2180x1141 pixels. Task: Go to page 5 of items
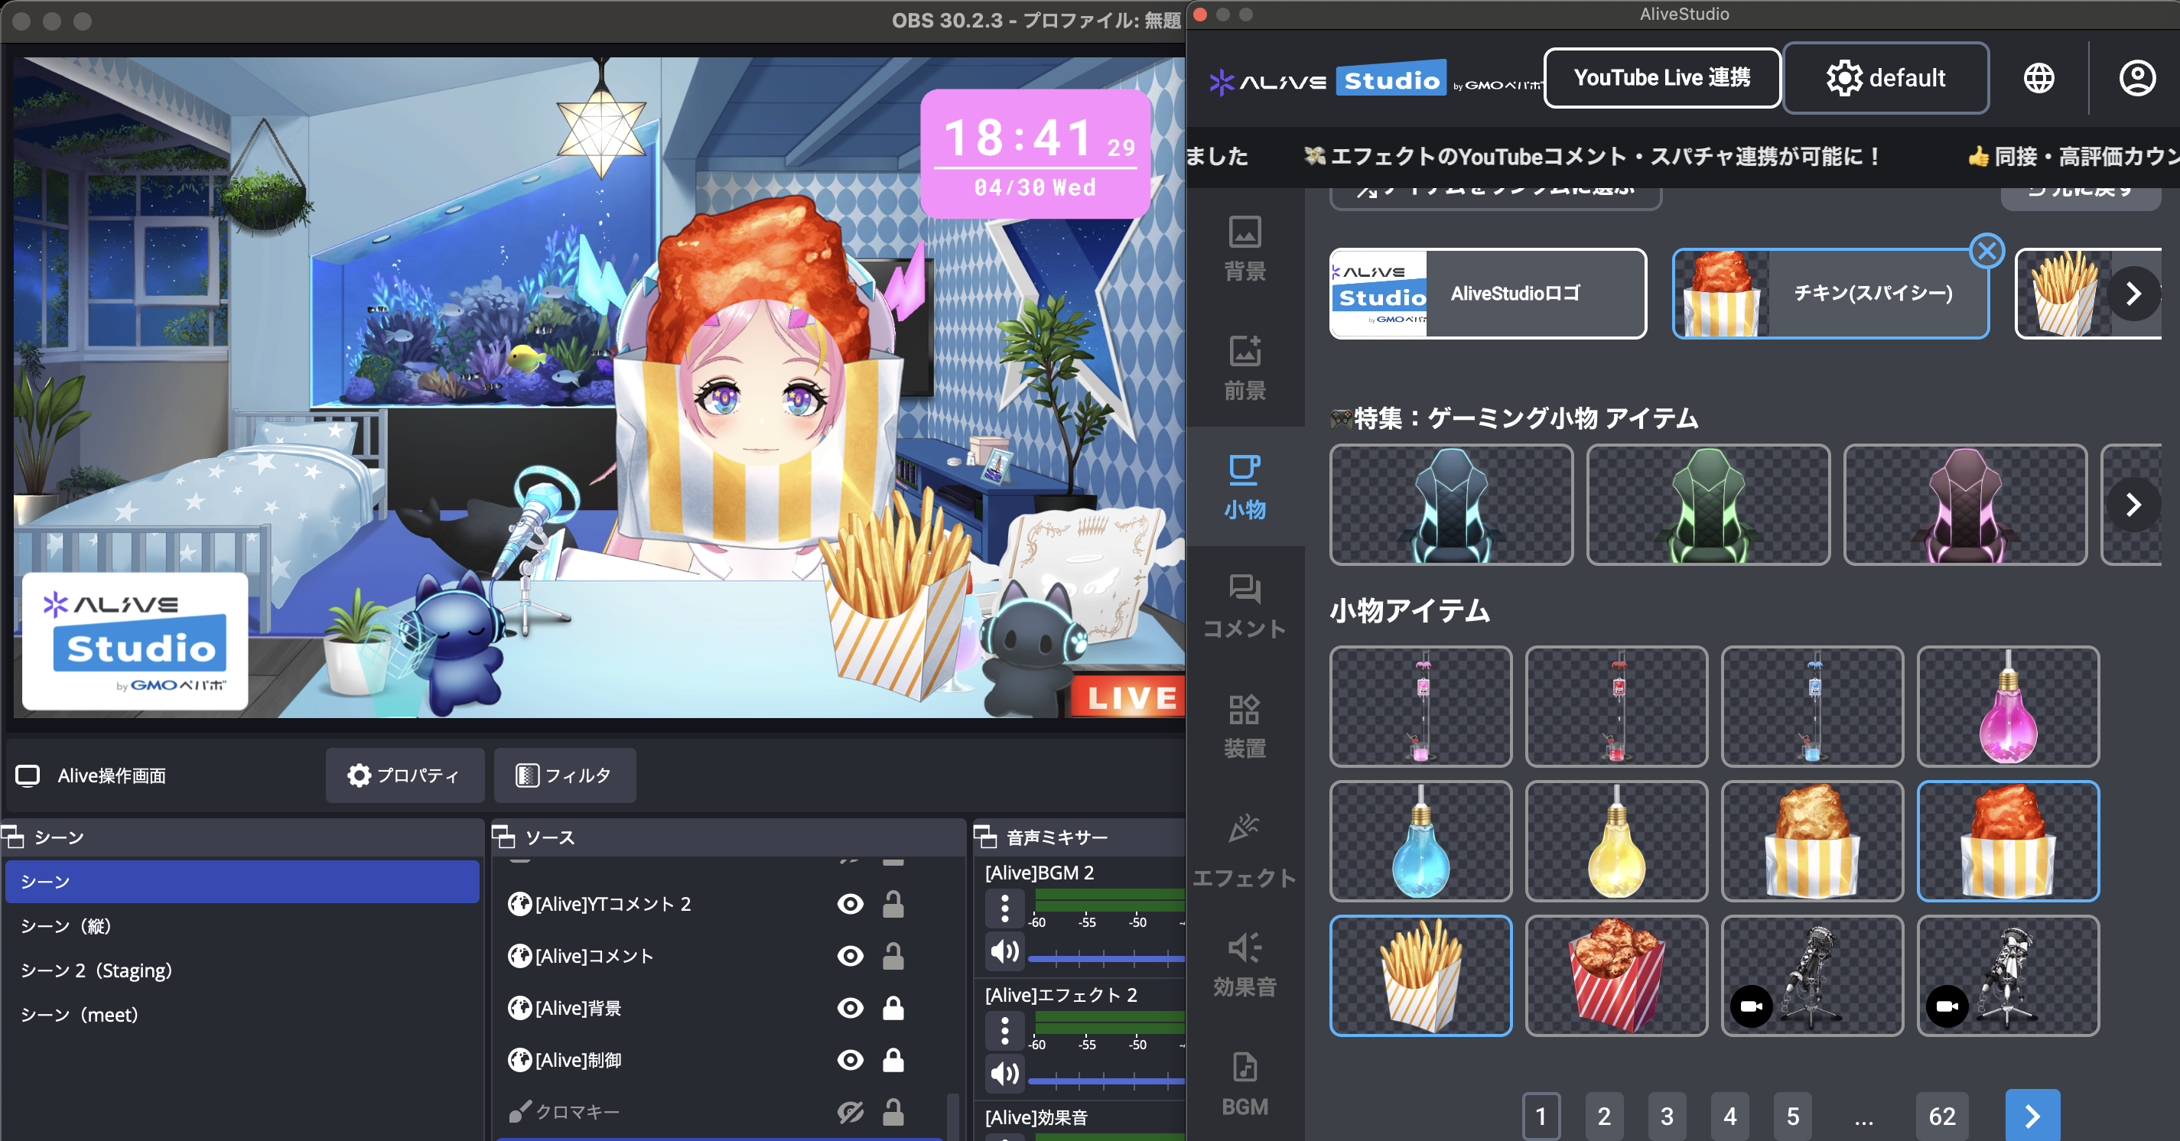pos(1792,1116)
